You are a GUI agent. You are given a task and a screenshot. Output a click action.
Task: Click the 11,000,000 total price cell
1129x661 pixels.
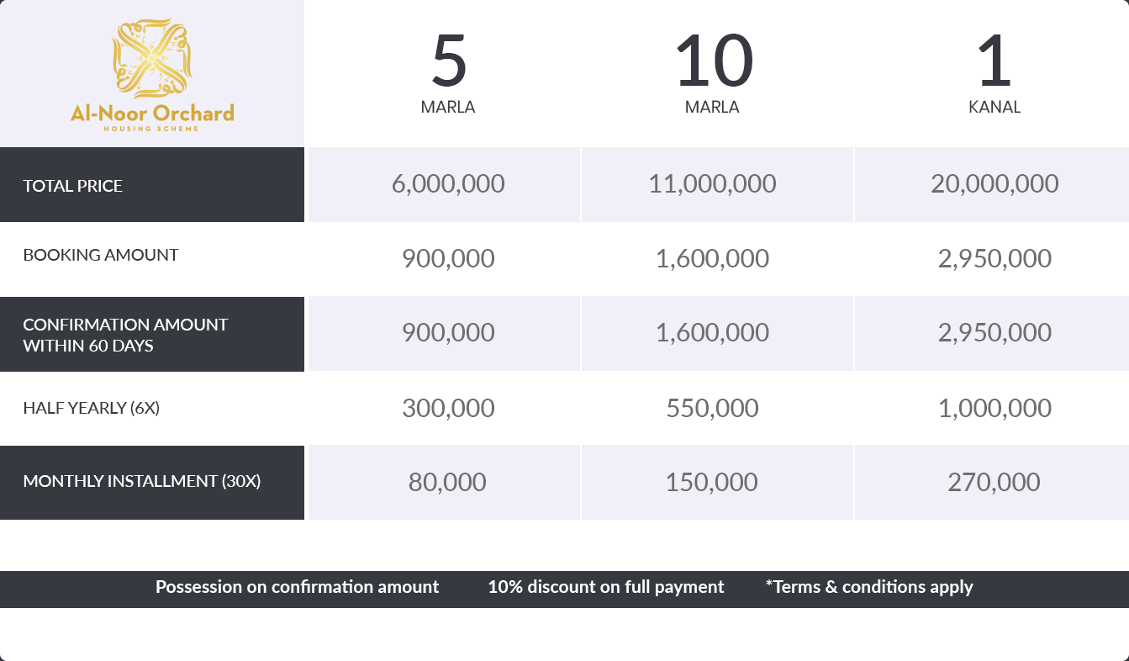[712, 184]
